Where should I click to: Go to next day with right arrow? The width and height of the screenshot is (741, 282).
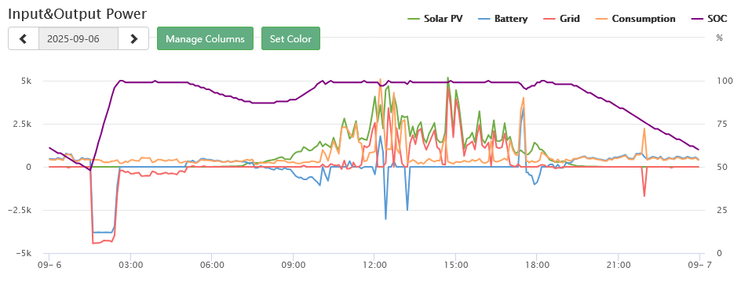[x=133, y=38]
